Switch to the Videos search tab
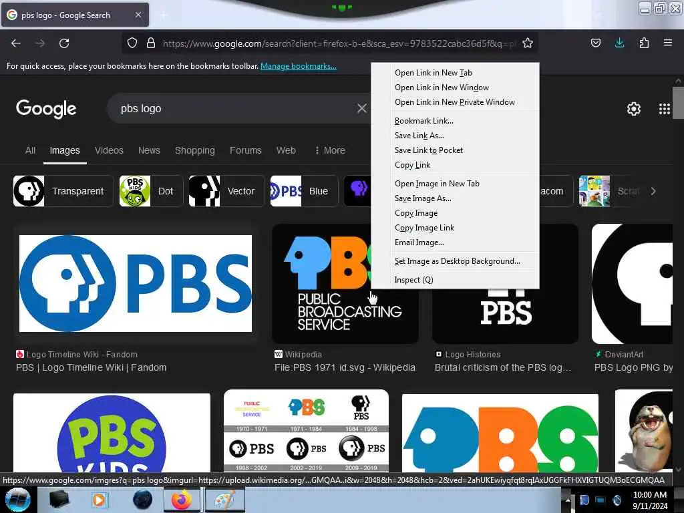This screenshot has width=684, height=513. coord(109,150)
